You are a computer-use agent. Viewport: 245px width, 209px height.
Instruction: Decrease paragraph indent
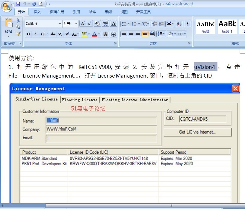pos(155,24)
